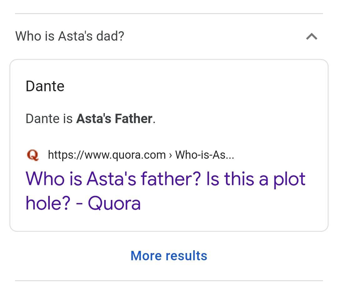Click the red Quora favicon
The width and height of the screenshot is (338, 284).
pyautogui.click(x=33, y=155)
